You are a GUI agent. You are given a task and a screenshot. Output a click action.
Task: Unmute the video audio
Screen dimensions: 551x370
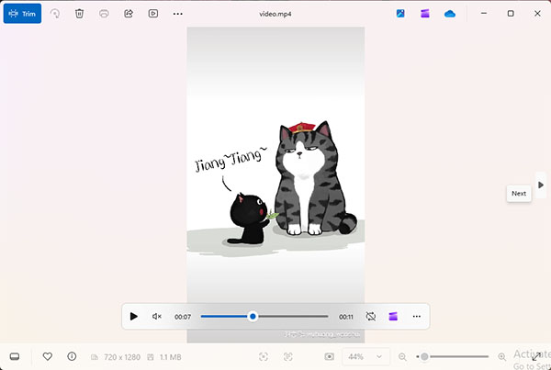[157, 316]
